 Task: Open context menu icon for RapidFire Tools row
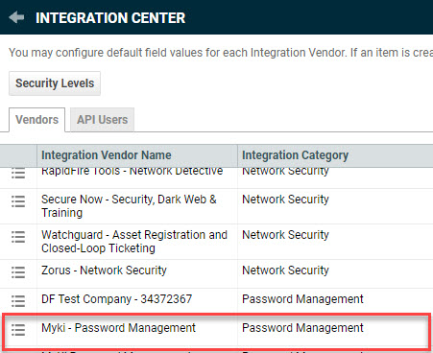(x=18, y=173)
